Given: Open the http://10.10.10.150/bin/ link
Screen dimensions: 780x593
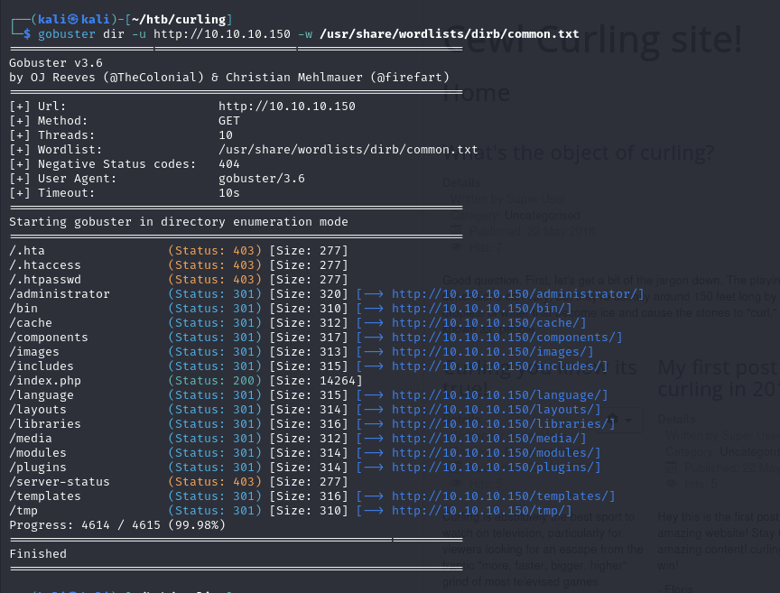Looking at the screenshot, I should coord(481,309).
